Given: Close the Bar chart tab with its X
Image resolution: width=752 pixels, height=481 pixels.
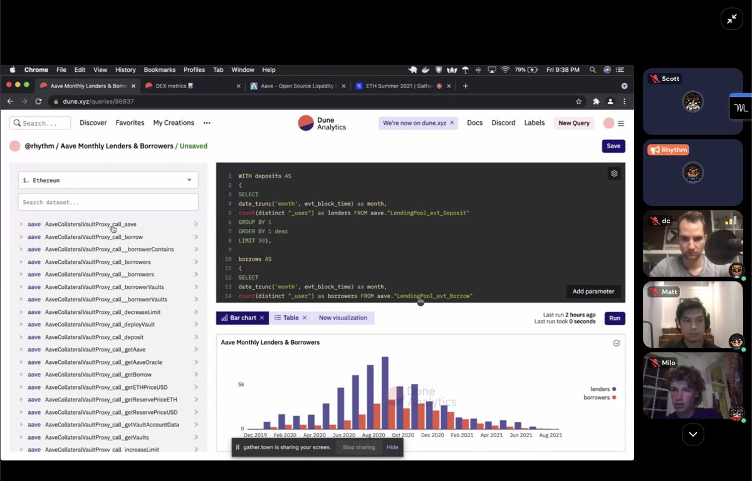Looking at the screenshot, I should (x=262, y=318).
